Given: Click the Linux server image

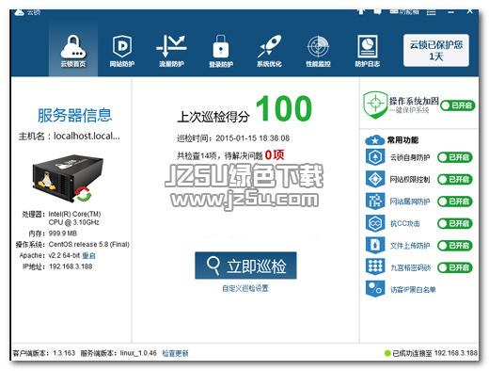Looking at the screenshot, I should pyautogui.click(x=68, y=177).
